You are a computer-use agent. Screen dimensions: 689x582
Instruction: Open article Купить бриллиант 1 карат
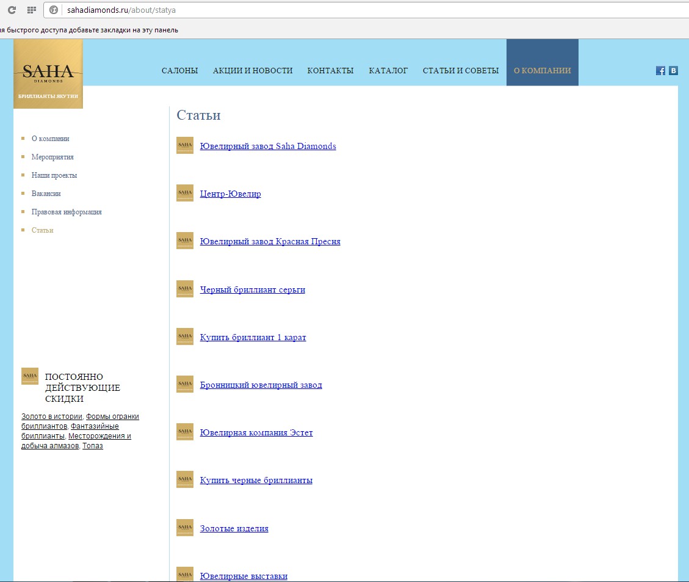click(x=253, y=337)
